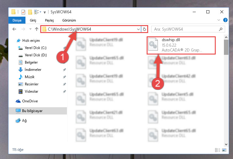
Task: Select the dswhip.dll file
Action: [x=181, y=45]
